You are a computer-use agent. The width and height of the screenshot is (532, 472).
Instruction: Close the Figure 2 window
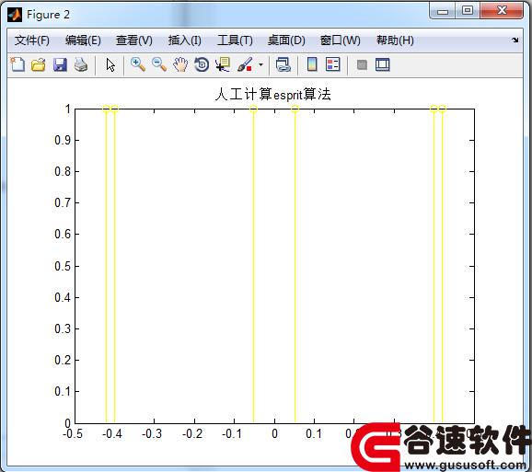point(502,11)
